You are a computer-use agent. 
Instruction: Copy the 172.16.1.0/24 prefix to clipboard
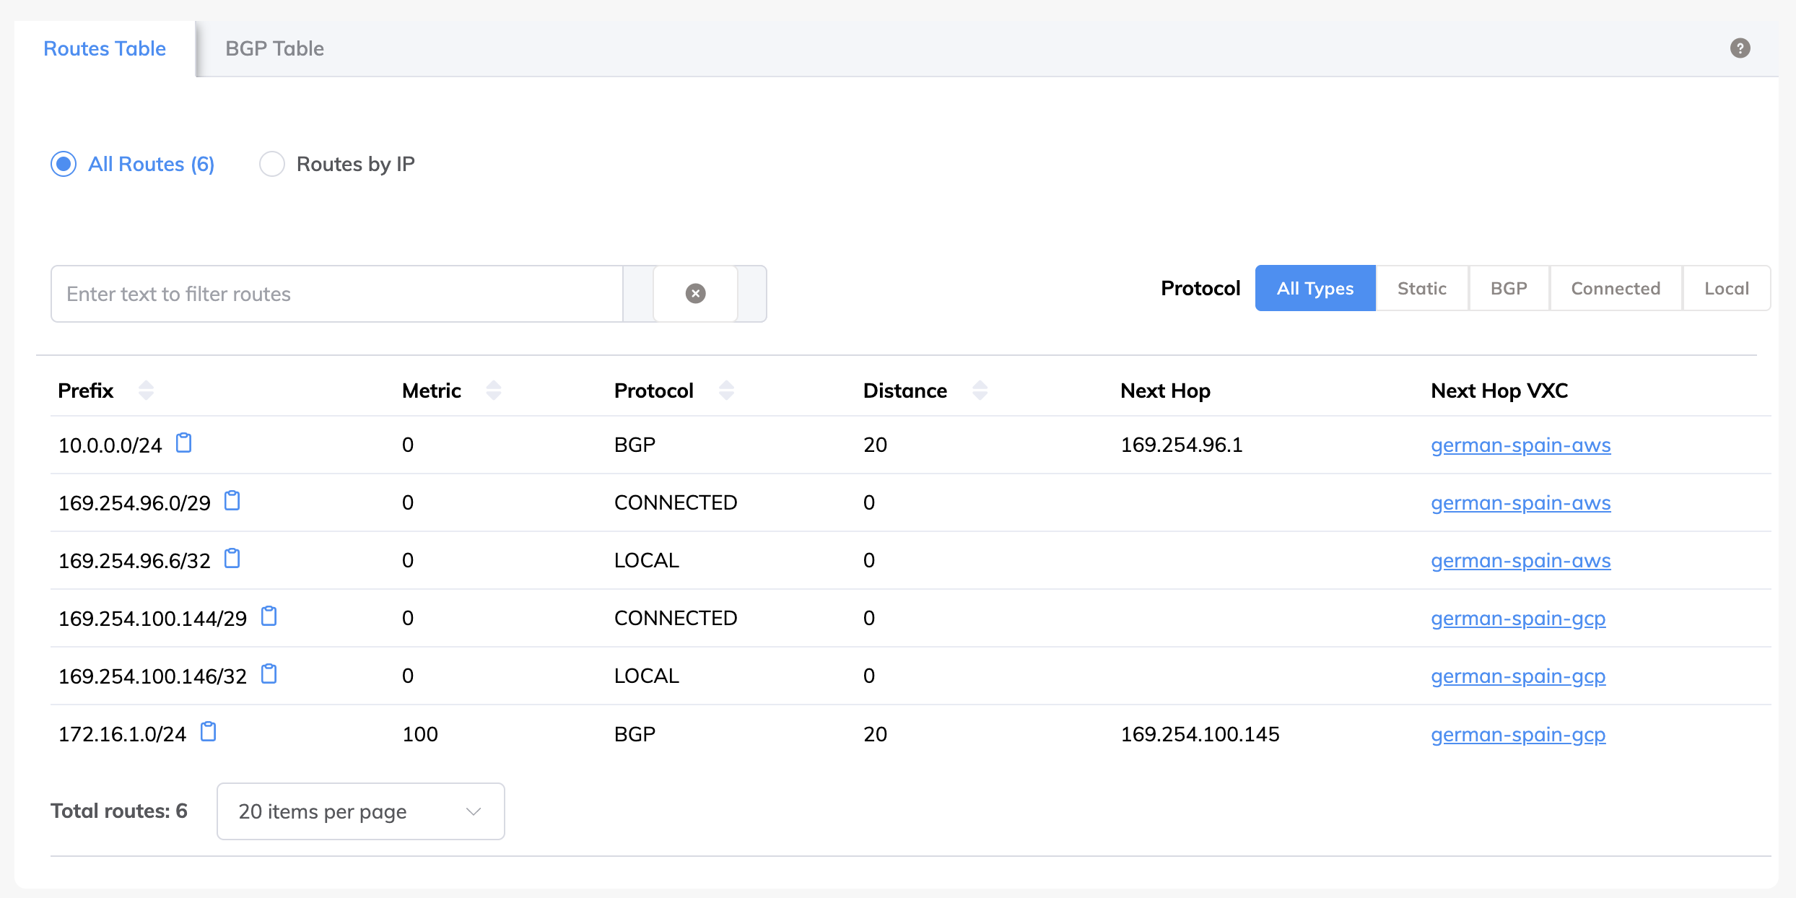click(209, 732)
